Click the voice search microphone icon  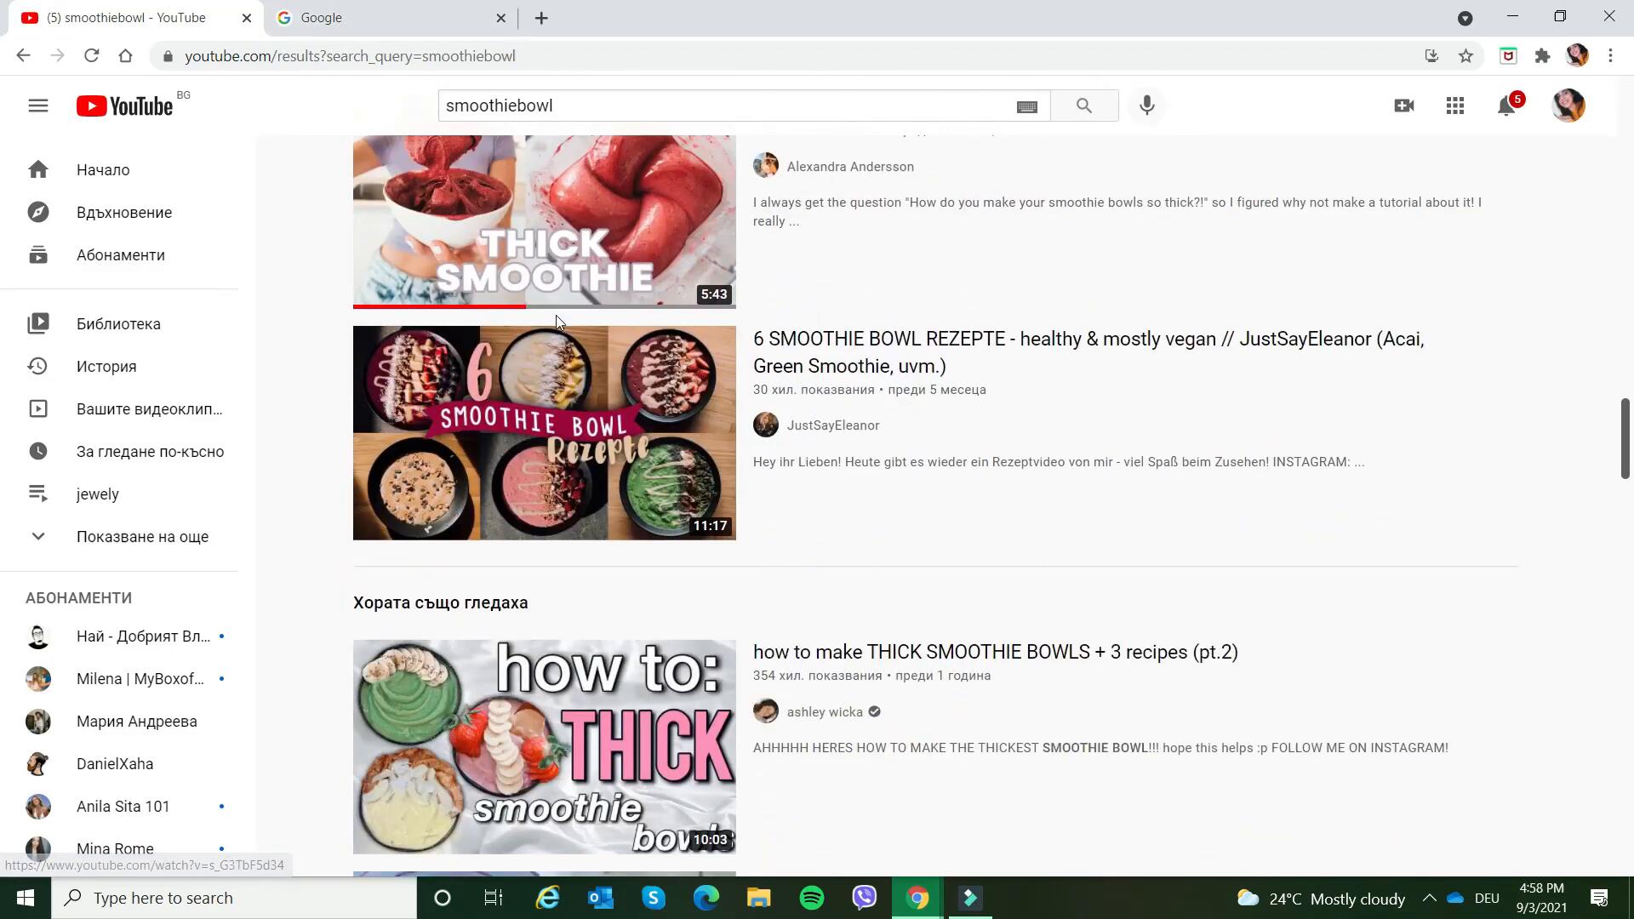pyautogui.click(x=1146, y=106)
